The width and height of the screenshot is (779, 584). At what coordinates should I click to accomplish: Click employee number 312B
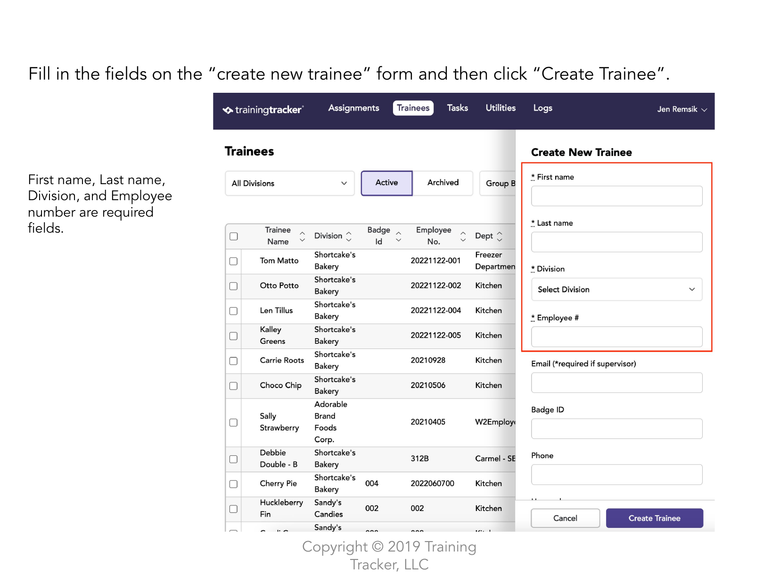point(419,459)
